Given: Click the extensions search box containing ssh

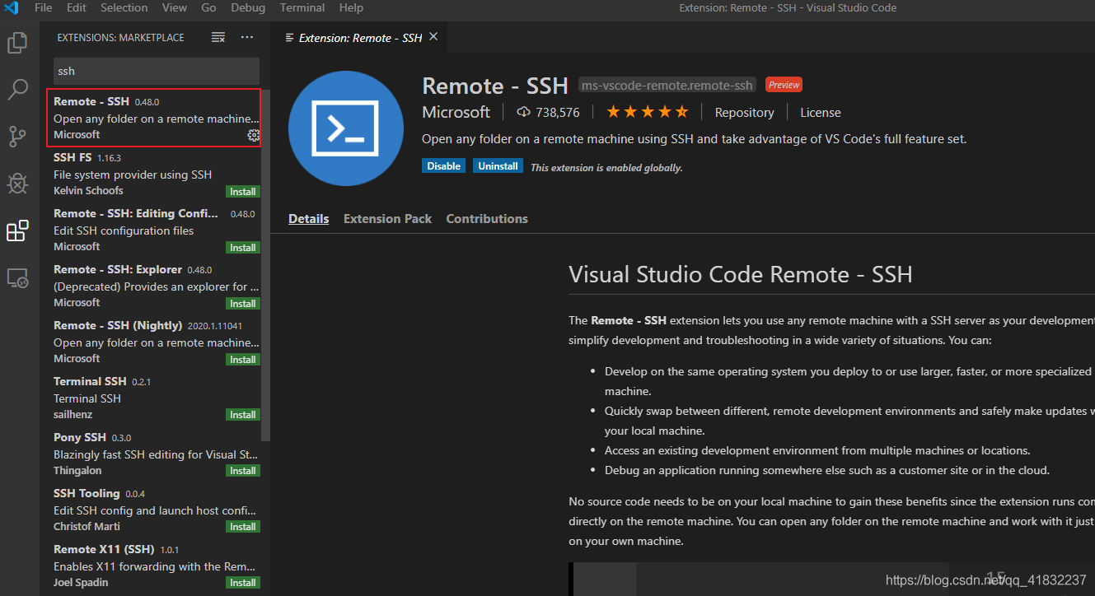Looking at the screenshot, I should tap(157, 71).
